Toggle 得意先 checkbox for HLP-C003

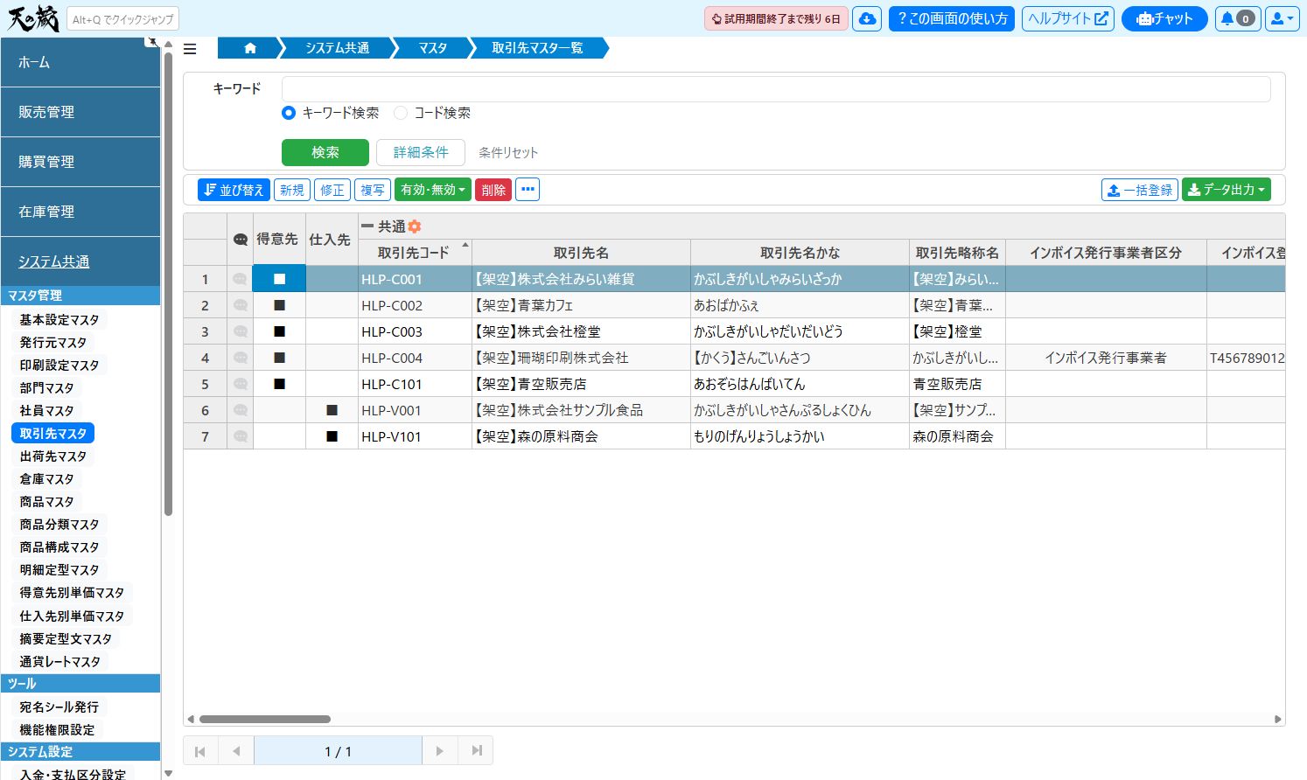point(279,331)
